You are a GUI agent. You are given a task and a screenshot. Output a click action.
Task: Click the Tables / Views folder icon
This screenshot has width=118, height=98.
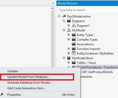click(x=74, y=63)
